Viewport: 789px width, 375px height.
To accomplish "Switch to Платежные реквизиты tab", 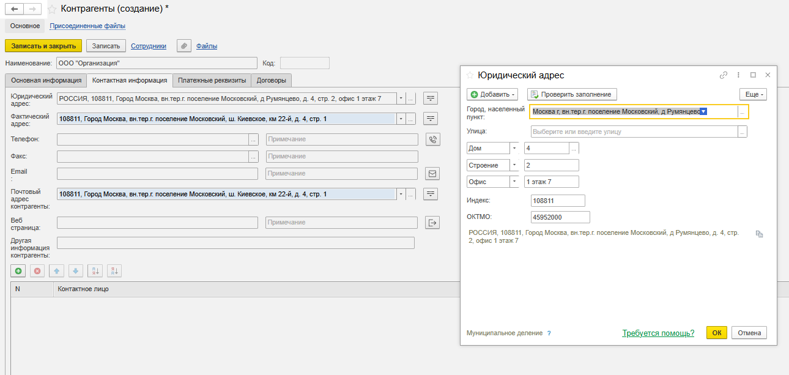I will pos(212,80).
